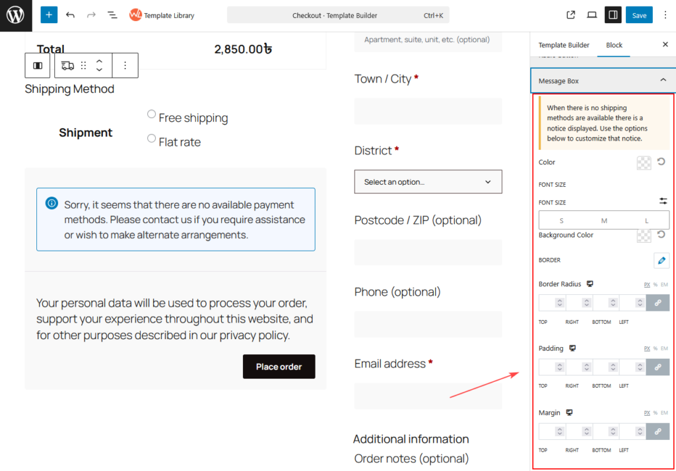Click the Save button

pyautogui.click(x=639, y=15)
